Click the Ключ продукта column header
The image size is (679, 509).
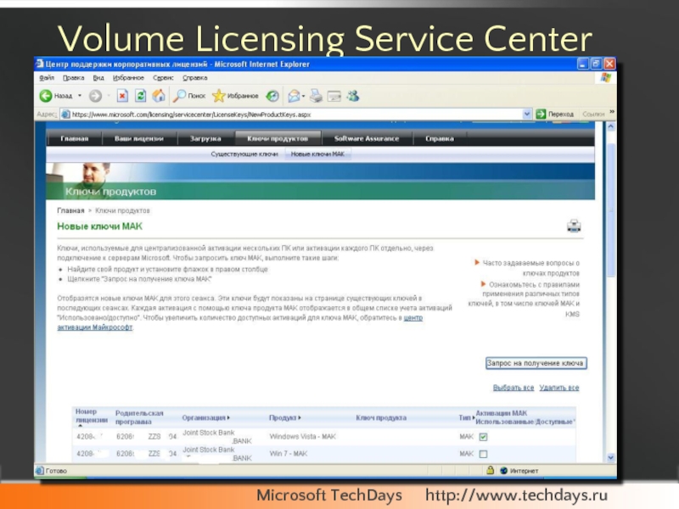pos(381,417)
